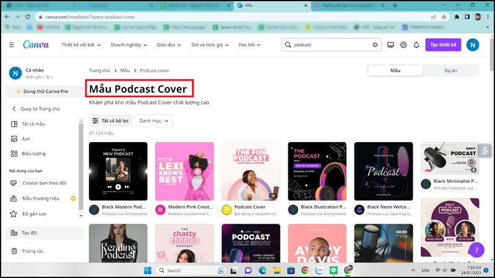
Task: Open a new browser tab
Action: tap(395, 6)
